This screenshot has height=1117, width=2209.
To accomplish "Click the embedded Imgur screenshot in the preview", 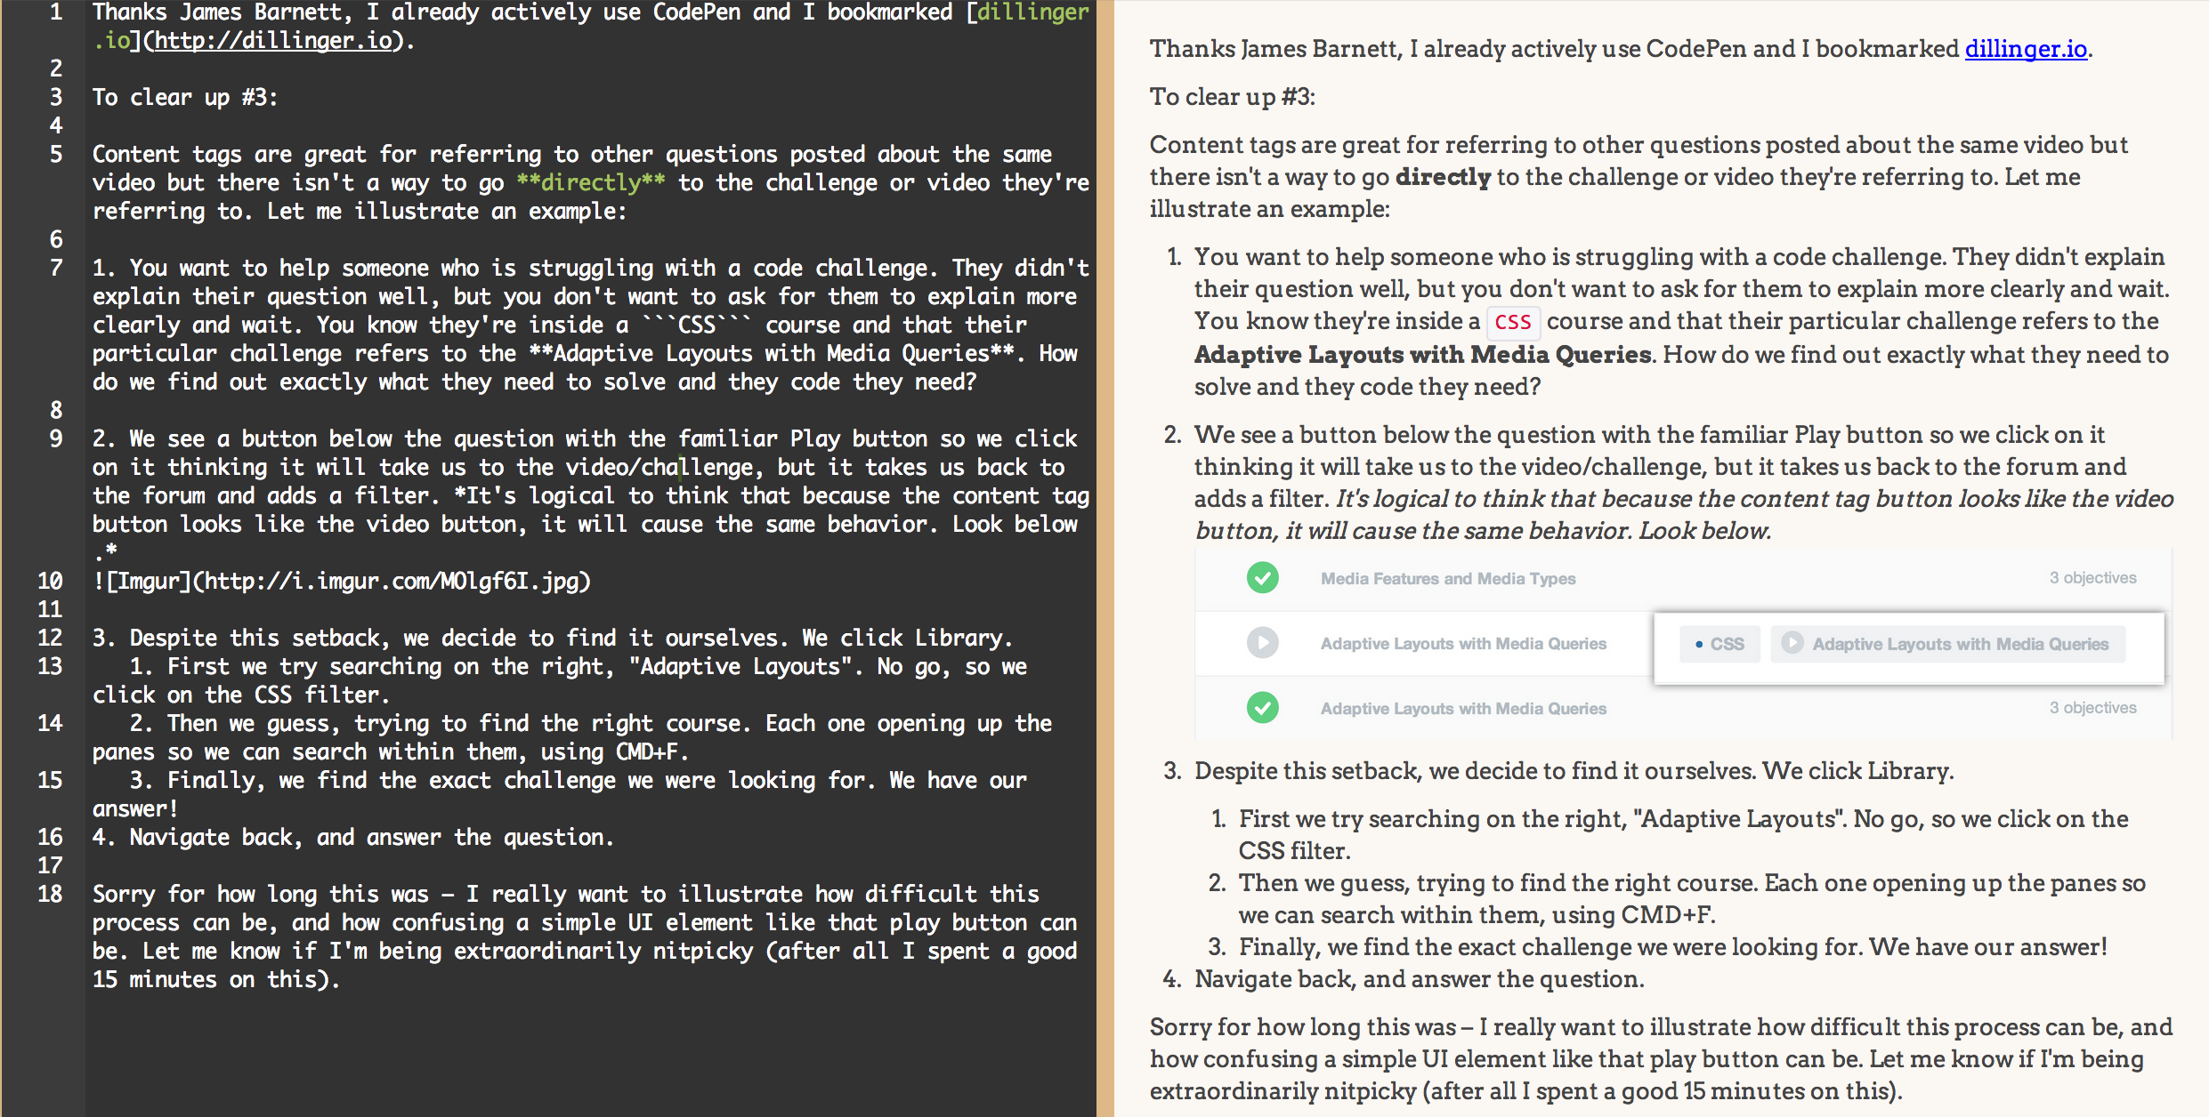I will coord(1683,643).
